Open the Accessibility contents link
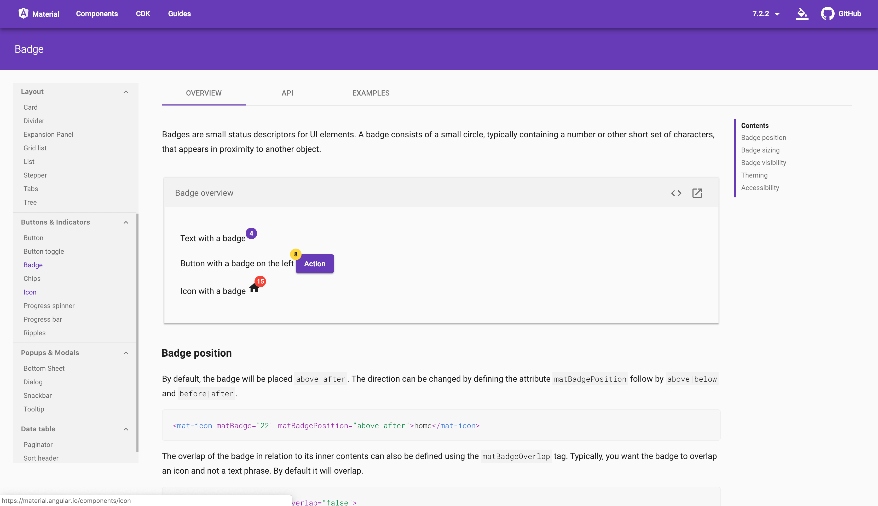Image resolution: width=878 pixels, height=506 pixels. (760, 188)
